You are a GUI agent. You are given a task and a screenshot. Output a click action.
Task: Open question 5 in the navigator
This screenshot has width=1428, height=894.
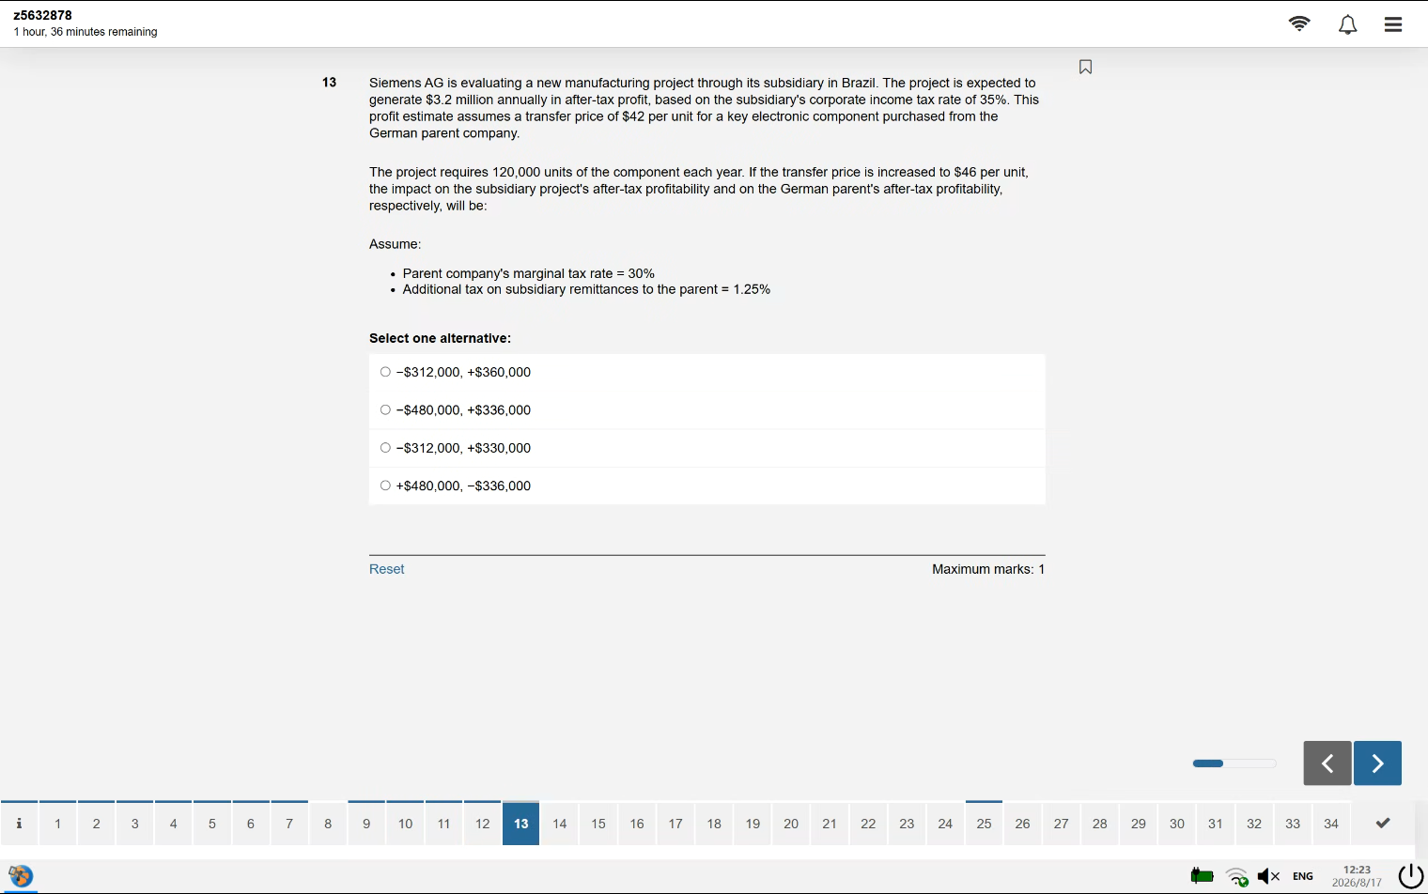coord(212,824)
